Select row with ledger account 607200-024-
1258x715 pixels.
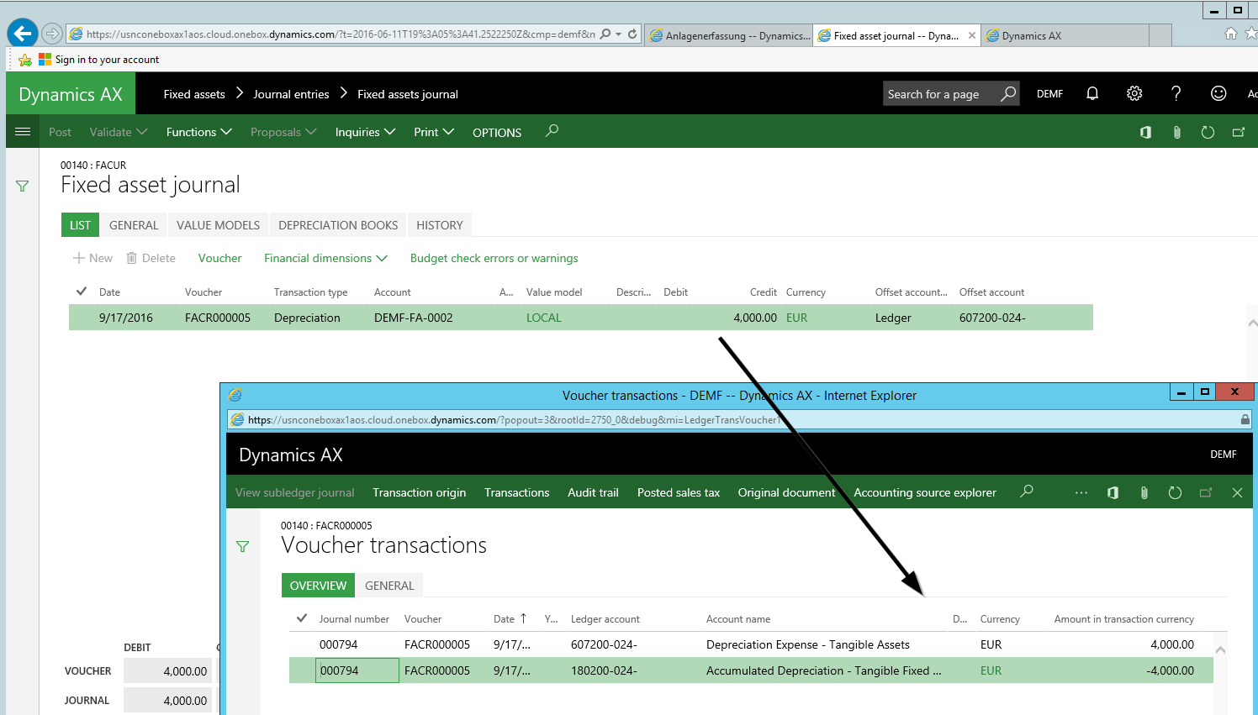[x=604, y=644]
